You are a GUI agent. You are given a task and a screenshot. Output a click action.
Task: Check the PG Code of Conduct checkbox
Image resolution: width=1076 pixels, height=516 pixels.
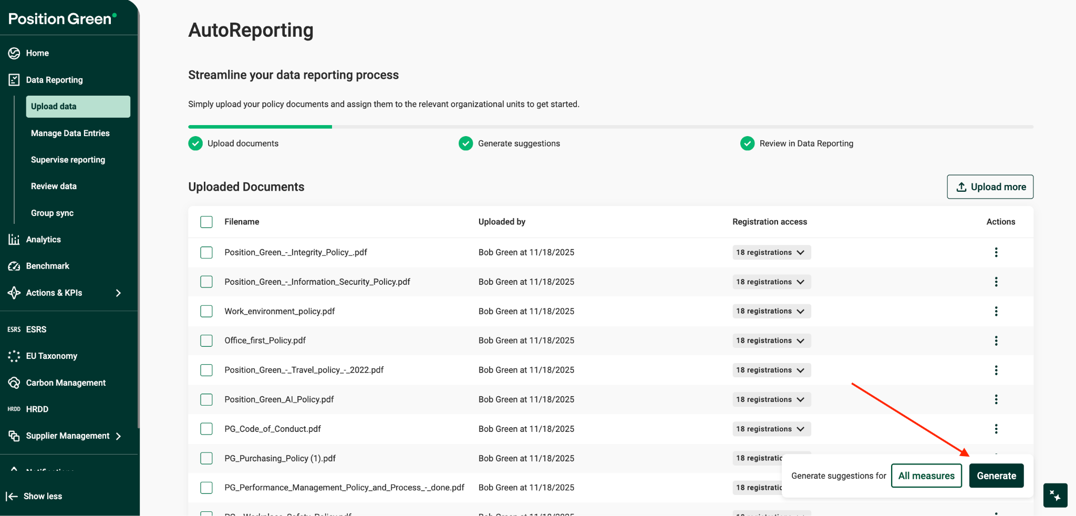coord(206,429)
